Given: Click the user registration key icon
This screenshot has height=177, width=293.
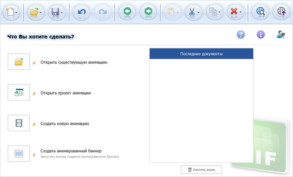Looking at the screenshot, I should (x=281, y=35).
